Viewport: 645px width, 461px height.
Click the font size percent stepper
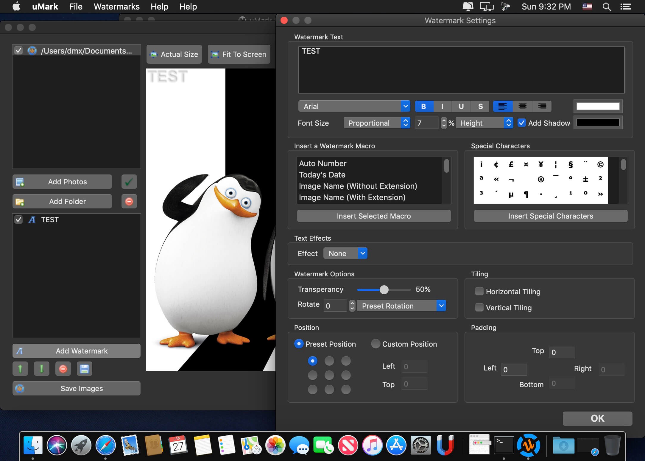point(444,123)
